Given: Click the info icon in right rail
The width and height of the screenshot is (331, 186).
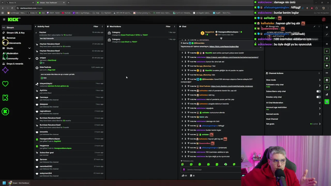Looking at the screenshot, I should [x=327, y=27].
